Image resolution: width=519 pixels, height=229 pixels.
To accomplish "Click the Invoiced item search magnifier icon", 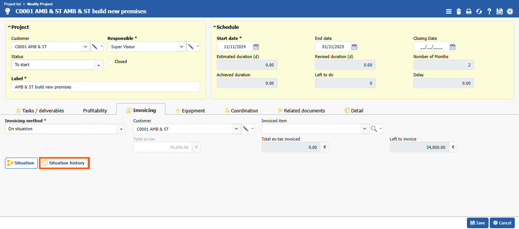I will click(x=374, y=129).
